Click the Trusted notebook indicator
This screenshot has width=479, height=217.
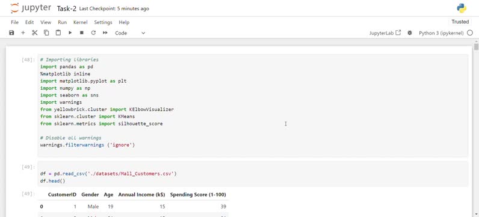coord(460,22)
